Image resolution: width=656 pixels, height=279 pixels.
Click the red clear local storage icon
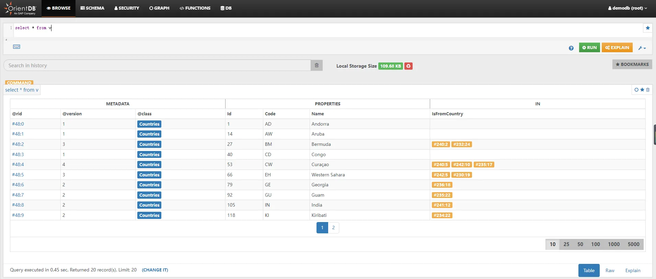pos(408,66)
